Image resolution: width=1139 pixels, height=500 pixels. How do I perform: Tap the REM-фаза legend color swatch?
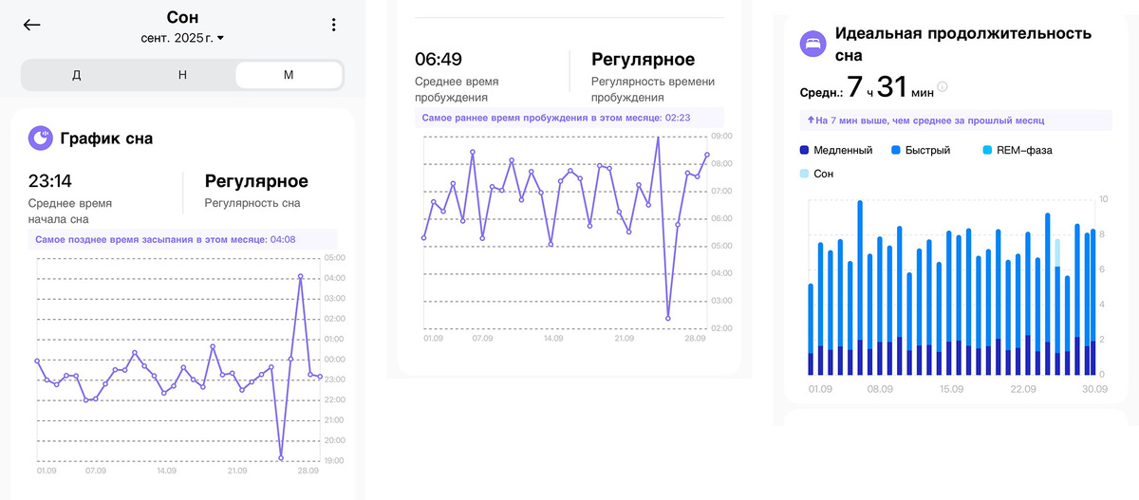pos(987,150)
